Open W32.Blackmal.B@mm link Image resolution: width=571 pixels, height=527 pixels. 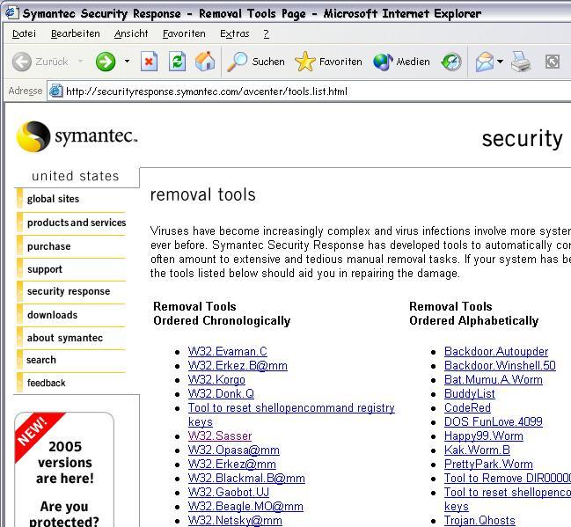[246, 479]
